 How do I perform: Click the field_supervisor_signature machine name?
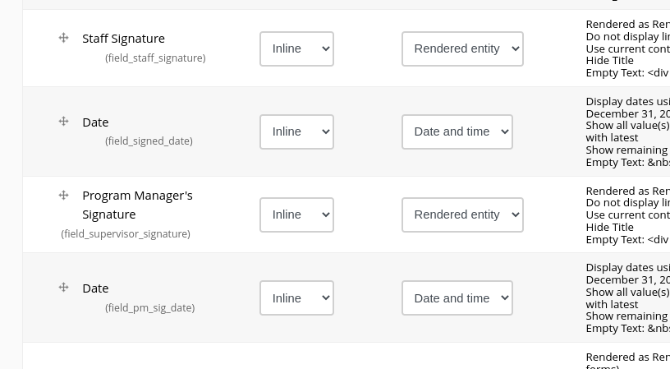[126, 234]
